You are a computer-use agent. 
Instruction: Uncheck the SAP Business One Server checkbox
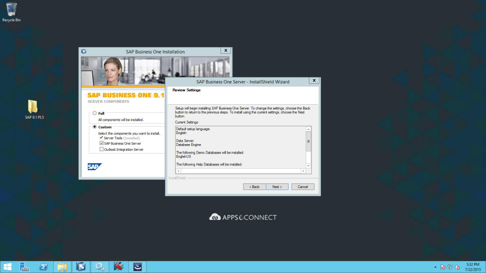pyautogui.click(x=102, y=143)
